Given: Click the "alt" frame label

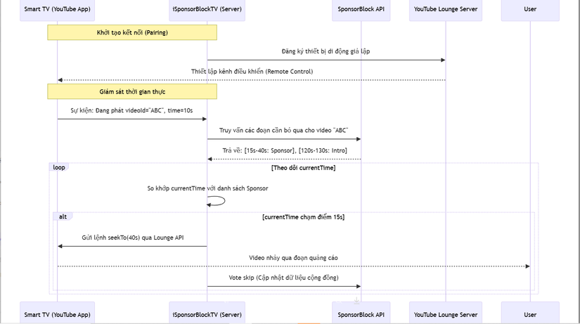Looking at the screenshot, I should (x=63, y=216).
